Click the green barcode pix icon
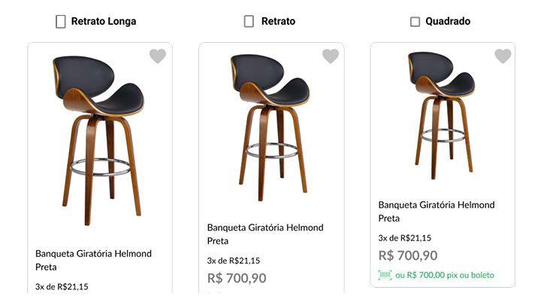Image resolution: width=541 pixels, height=308 pixels. (385, 275)
